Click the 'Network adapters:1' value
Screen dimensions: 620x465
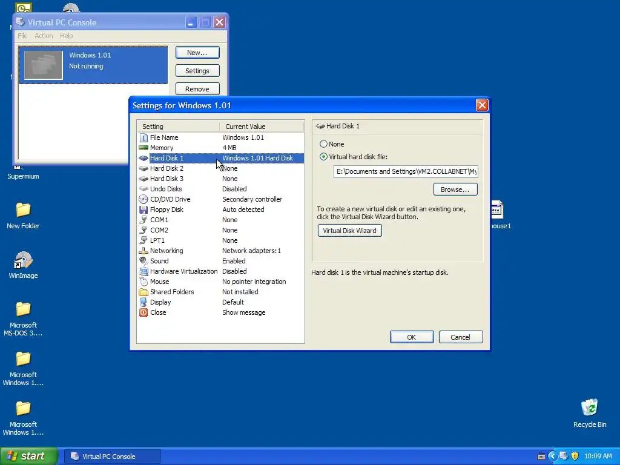(x=251, y=251)
